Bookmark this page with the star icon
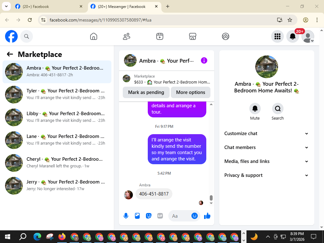 (x=290, y=20)
